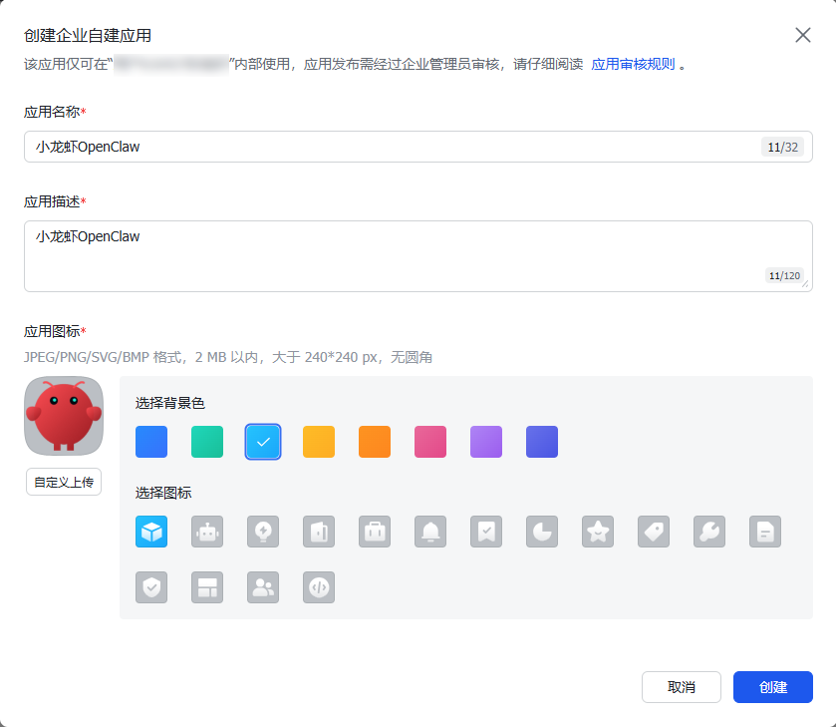Choose the shield checkmark icon
Viewport: 836px width, 727px height.
pyautogui.click(x=151, y=587)
